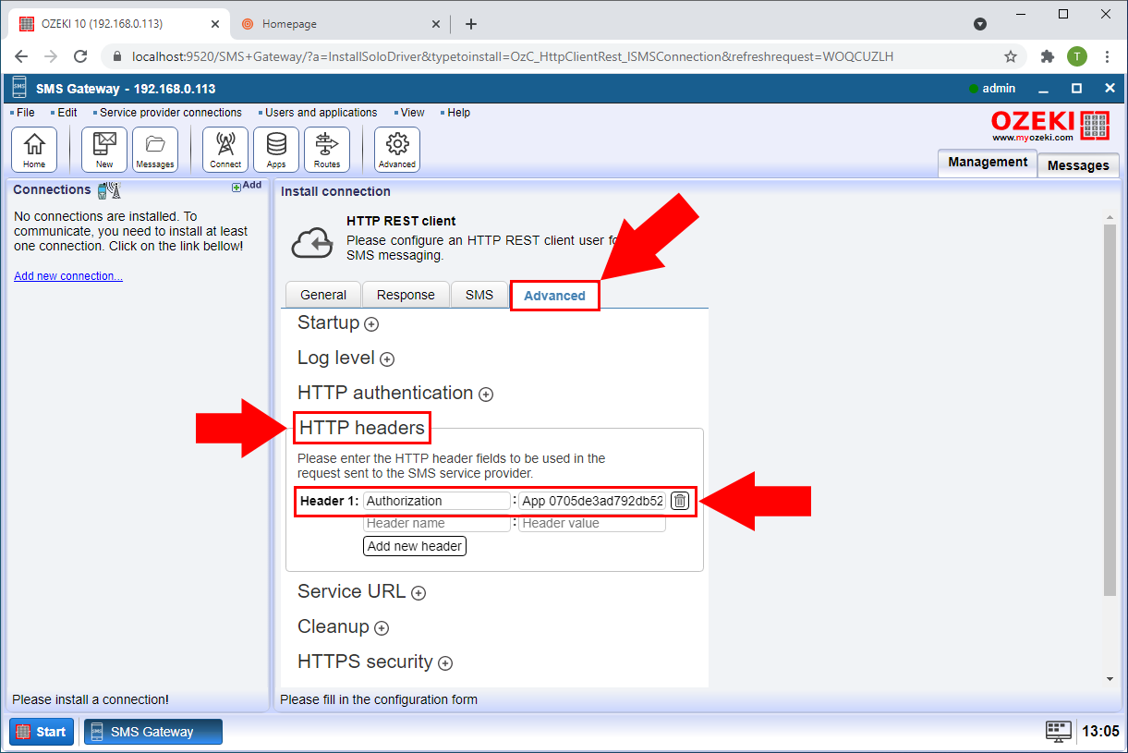
Task: Switch to the General tab
Action: 323,295
